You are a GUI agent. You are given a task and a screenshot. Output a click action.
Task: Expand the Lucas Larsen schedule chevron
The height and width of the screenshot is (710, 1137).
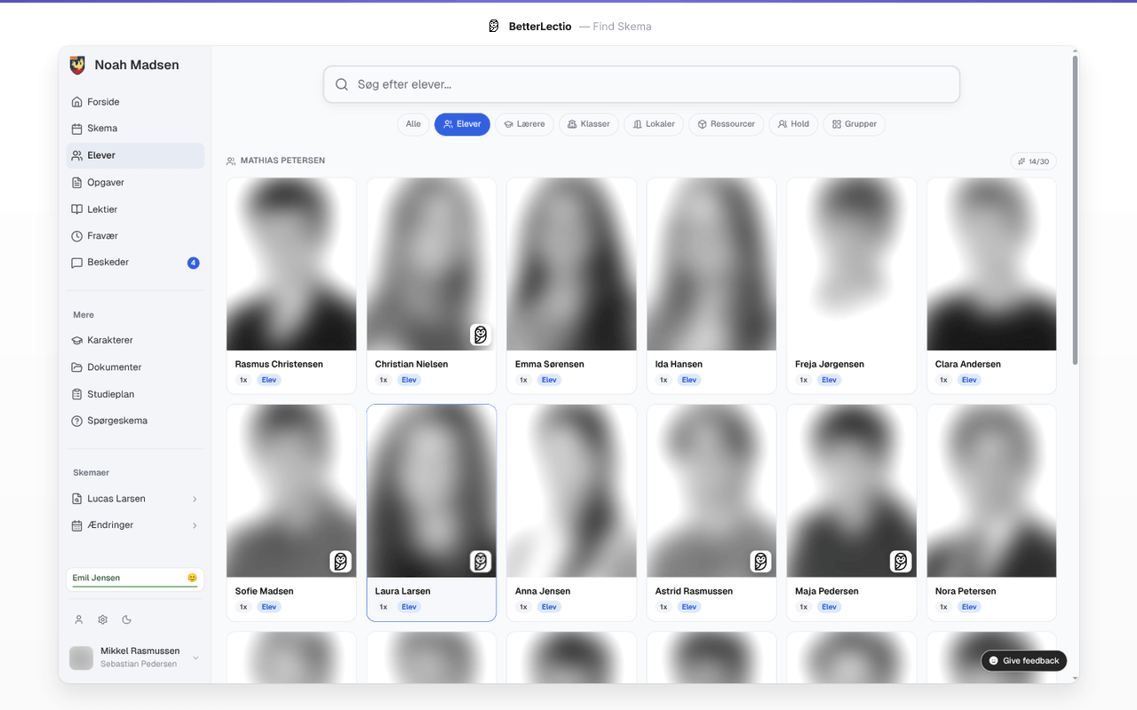coord(195,499)
